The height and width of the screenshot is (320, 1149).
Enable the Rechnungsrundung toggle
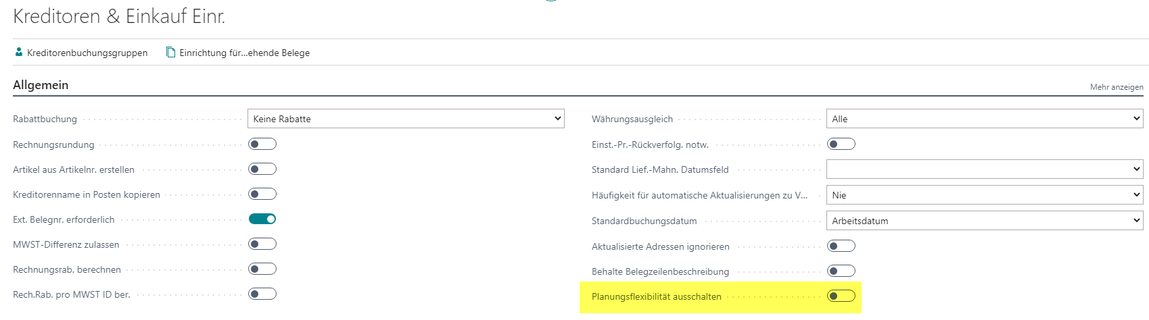tap(262, 144)
